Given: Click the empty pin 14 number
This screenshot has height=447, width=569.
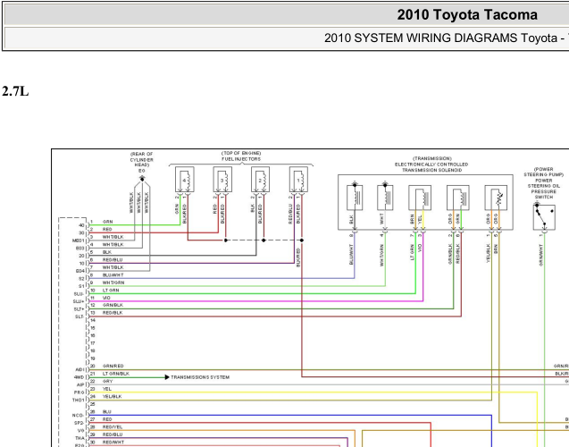Looking at the screenshot, I should coord(93,320).
